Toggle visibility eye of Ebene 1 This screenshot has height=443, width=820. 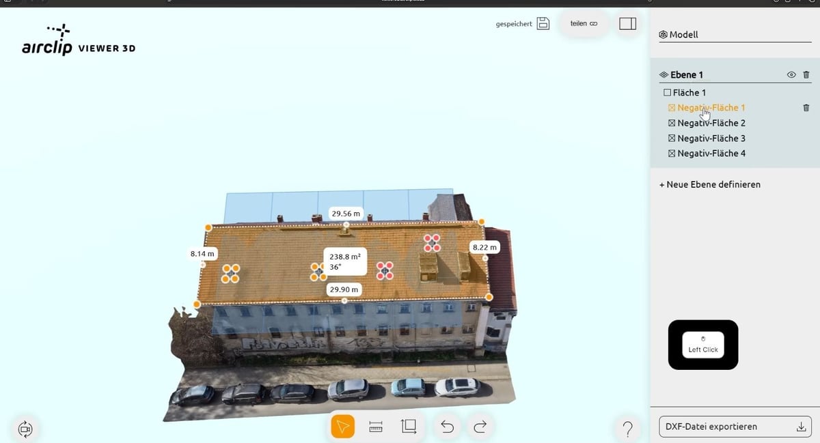pyautogui.click(x=791, y=75)
